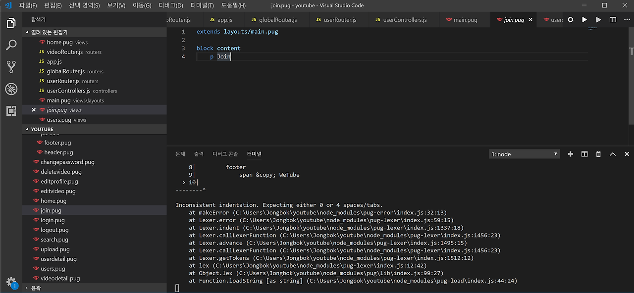The height and width of the screenshot is (293, 634).
Task: Split the editor with the split icon
Action: [613, 20]
